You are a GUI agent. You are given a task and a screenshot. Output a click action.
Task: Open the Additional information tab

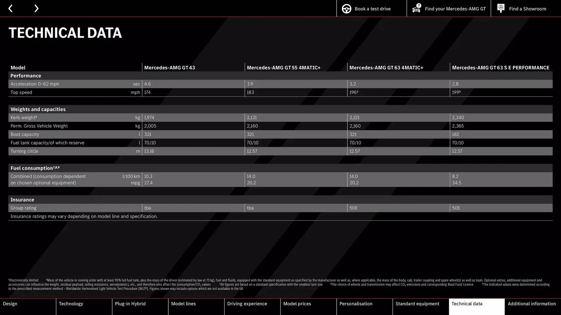click(531, 304)
